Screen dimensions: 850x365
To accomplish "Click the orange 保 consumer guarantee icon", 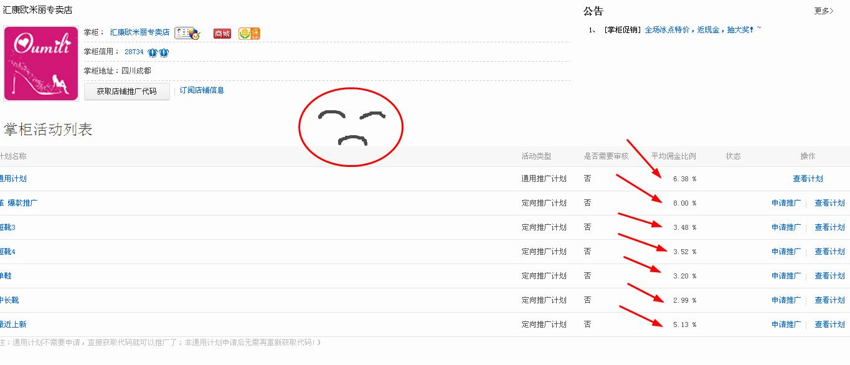I will coord(250,34).
